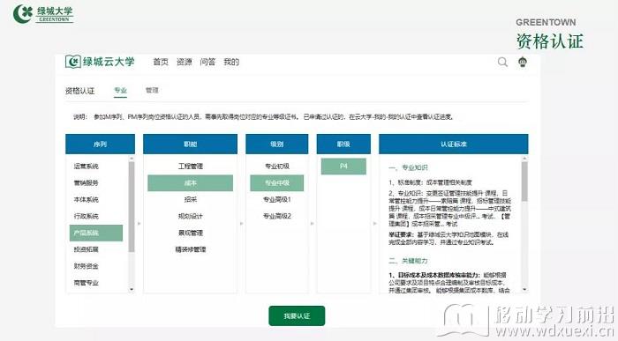This screenshot has height=341, width=618.
Task: Pick 专业高级1 in the 级别 column
Action: click(x=277, y=199)
